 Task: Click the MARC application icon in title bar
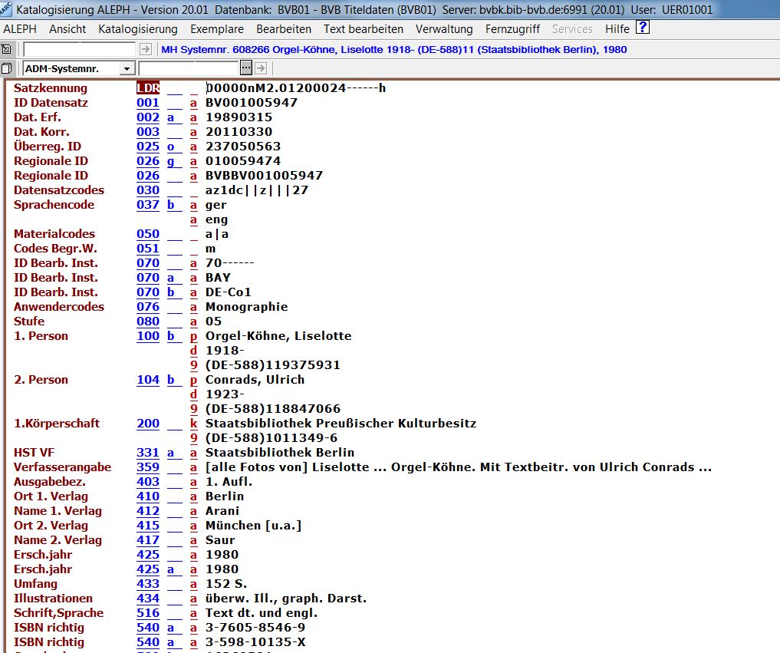[7, 10]
